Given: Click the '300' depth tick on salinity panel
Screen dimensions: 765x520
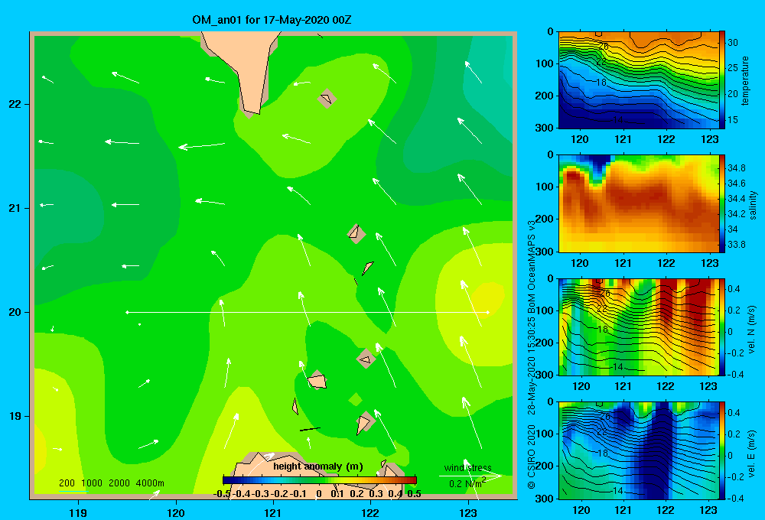Looking at the screenshot, I should (545, 252).
